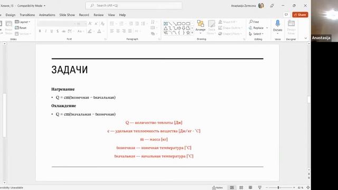The width and height of the screenshot is (338, 190).
Task: Click Decrease Font Size icon
Action: tap(96, 23)
